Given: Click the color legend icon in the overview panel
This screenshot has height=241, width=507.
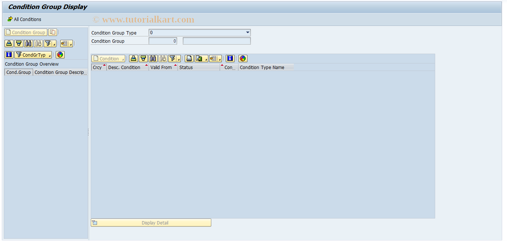Looking at the screenshot, I should [x=60, y=55].
